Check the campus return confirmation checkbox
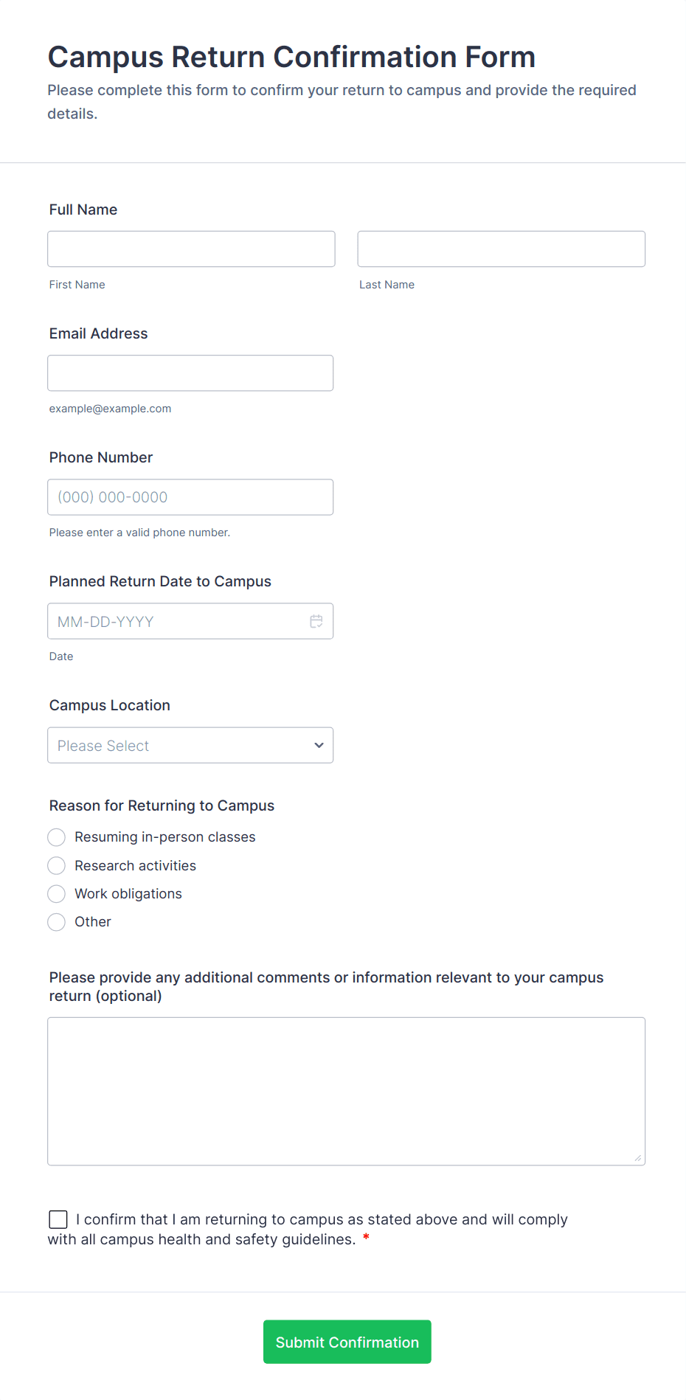Viewport: 686px width, 1400px height. click(x=58, y=1219)
